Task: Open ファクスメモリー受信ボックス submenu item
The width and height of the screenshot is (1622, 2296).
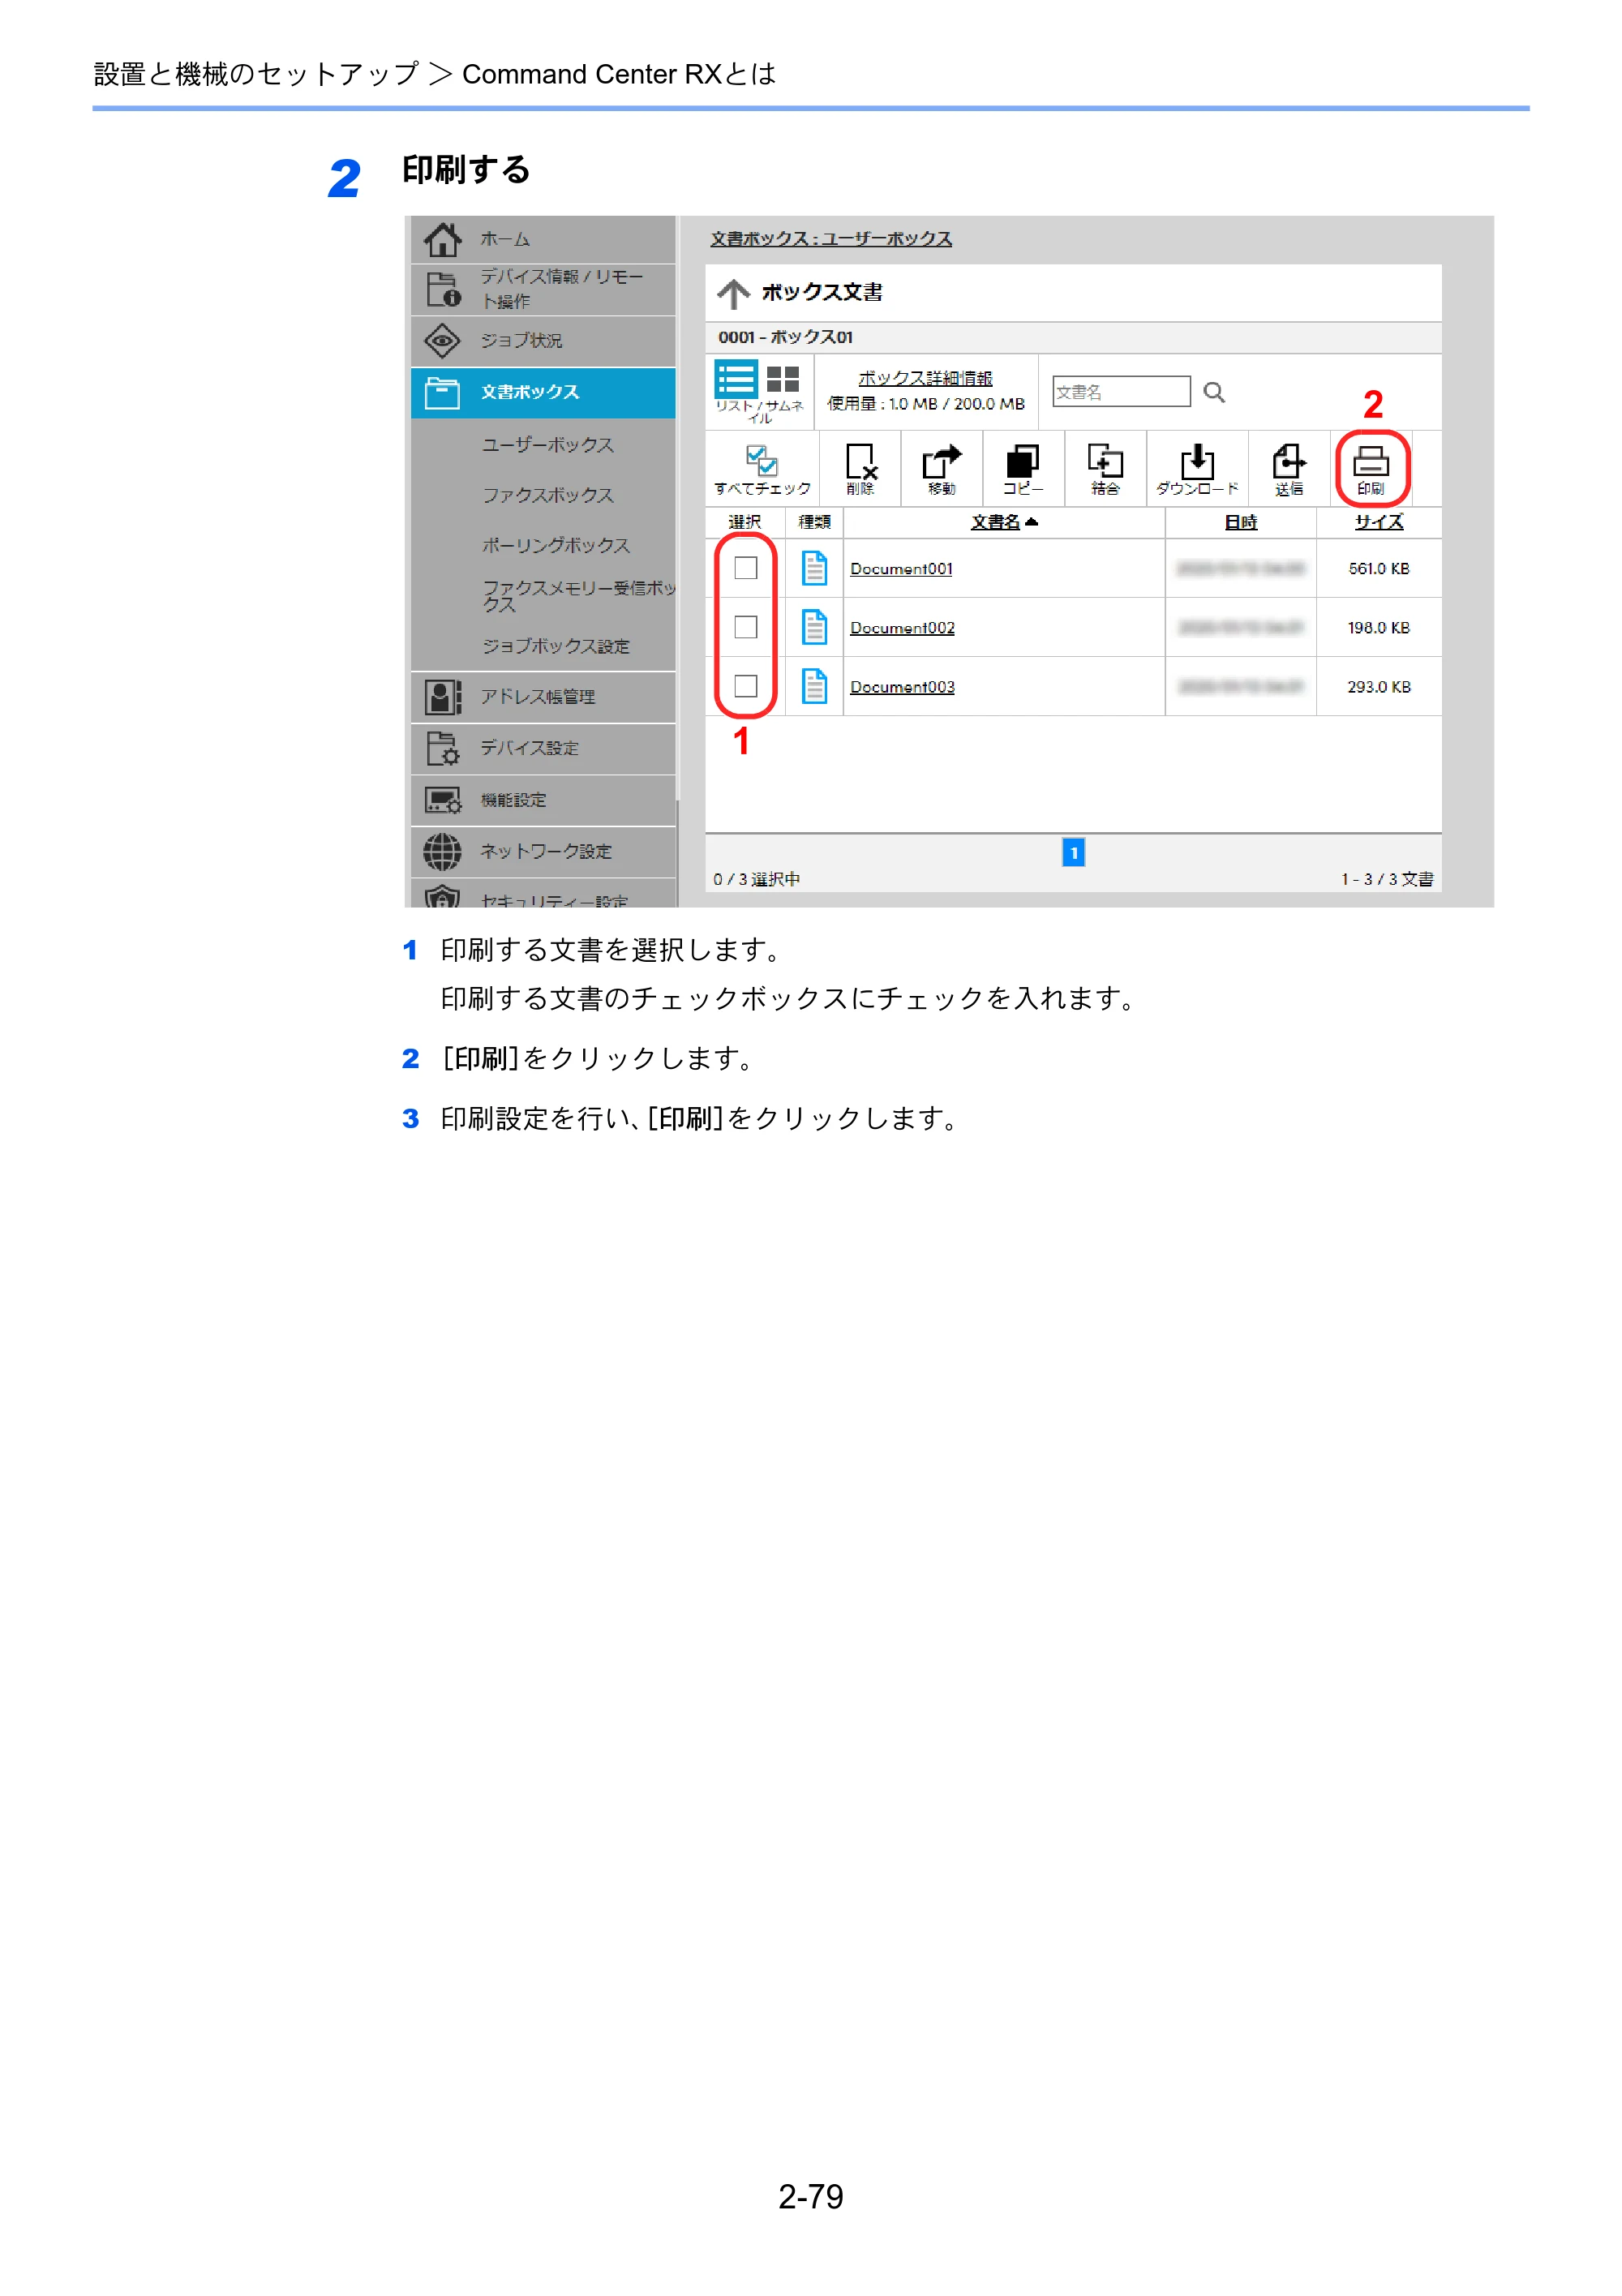Action: click(579, 596)
